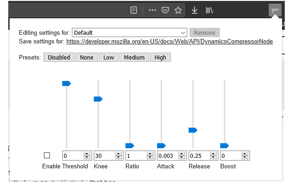Image resolution: width=293 pixels, height=183 pixels.
Task: Decrease Boost with the down spinner
Action: pos(245,157)
